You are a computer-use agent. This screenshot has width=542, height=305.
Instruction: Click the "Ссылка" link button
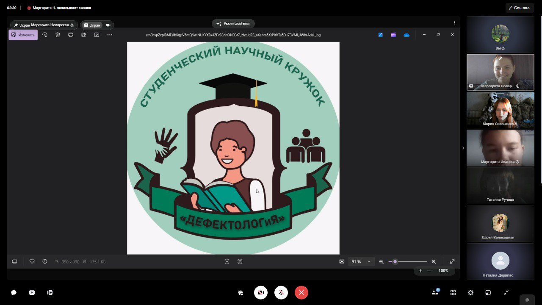[x=519, y=8]
